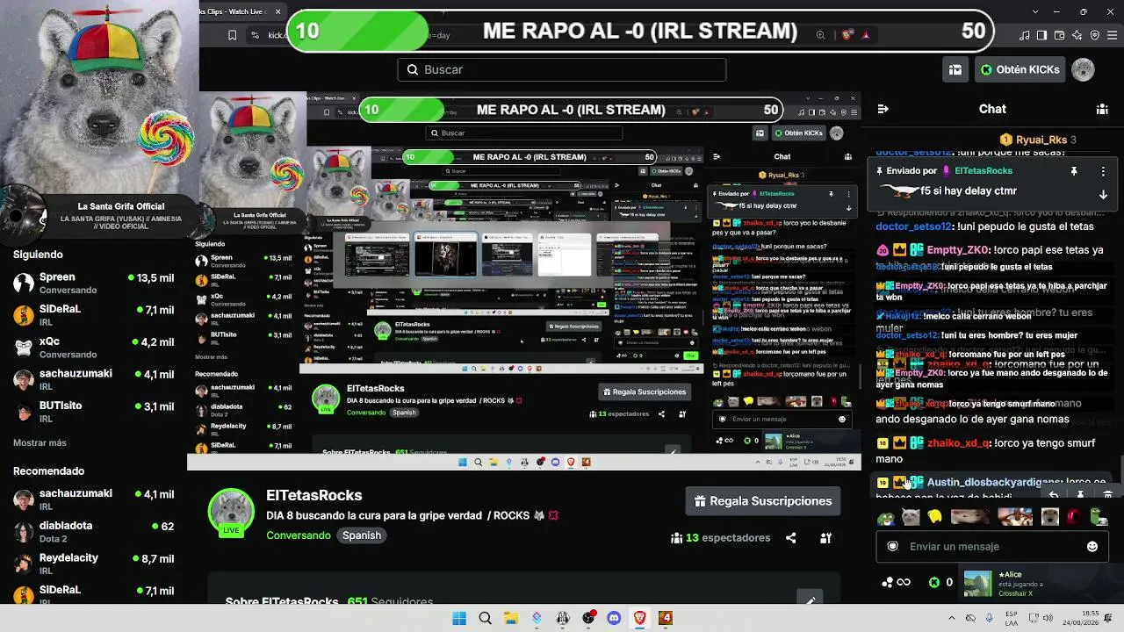
Task: Toggle the microphone tray icon
Action: [990, 618]
